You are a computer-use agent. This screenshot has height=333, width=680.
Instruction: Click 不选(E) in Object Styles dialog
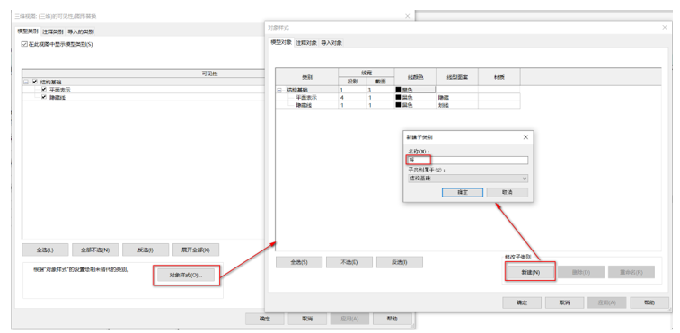pos(349,262)
